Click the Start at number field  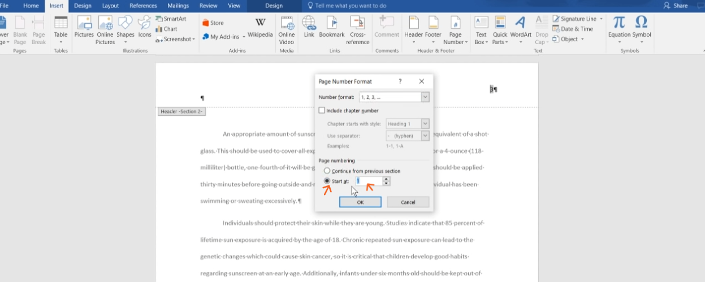pyautogui.click(x=369, y=181)
